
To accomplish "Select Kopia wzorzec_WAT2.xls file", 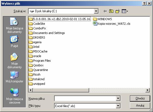I will coord(112,24).
